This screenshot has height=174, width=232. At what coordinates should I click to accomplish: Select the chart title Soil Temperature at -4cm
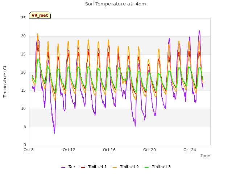(x=116, y=4)
